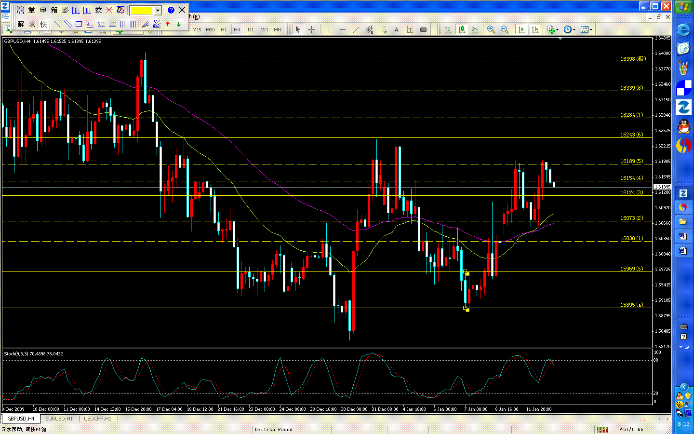
Task: Open help via blue question mark icon
Action: click(171, 10)
